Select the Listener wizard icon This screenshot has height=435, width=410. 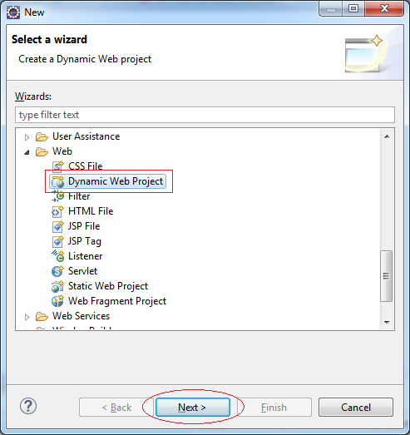coord(57,256)
